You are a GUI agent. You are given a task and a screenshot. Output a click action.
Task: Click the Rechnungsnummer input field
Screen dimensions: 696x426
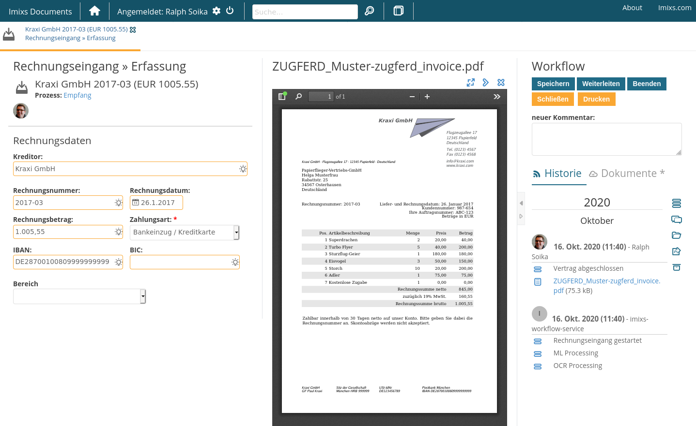68,203
